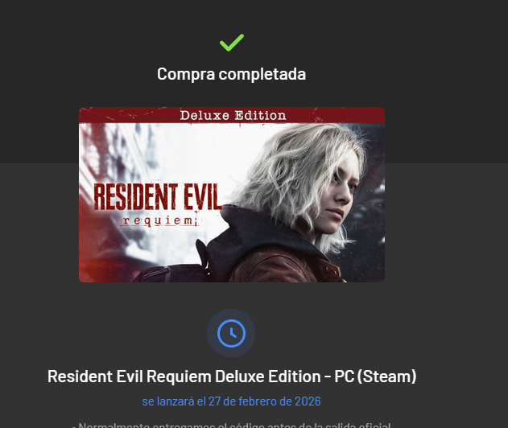Open 'Resident Evil Requiem Deluxe Edition – PC (Steam)' title
508x428 pixels.
(x=232, y=377)
